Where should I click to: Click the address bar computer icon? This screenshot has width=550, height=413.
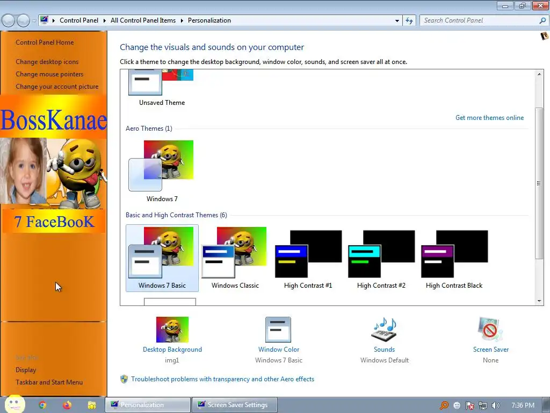coord(44,20)
